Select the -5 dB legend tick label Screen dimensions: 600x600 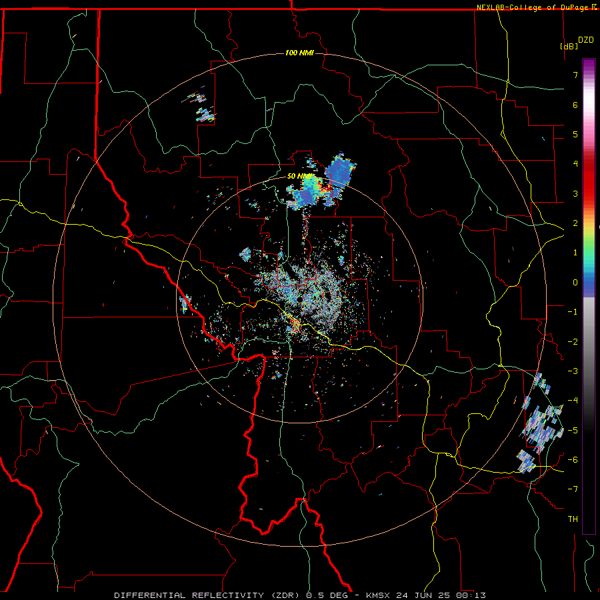[x=573, y=431]
